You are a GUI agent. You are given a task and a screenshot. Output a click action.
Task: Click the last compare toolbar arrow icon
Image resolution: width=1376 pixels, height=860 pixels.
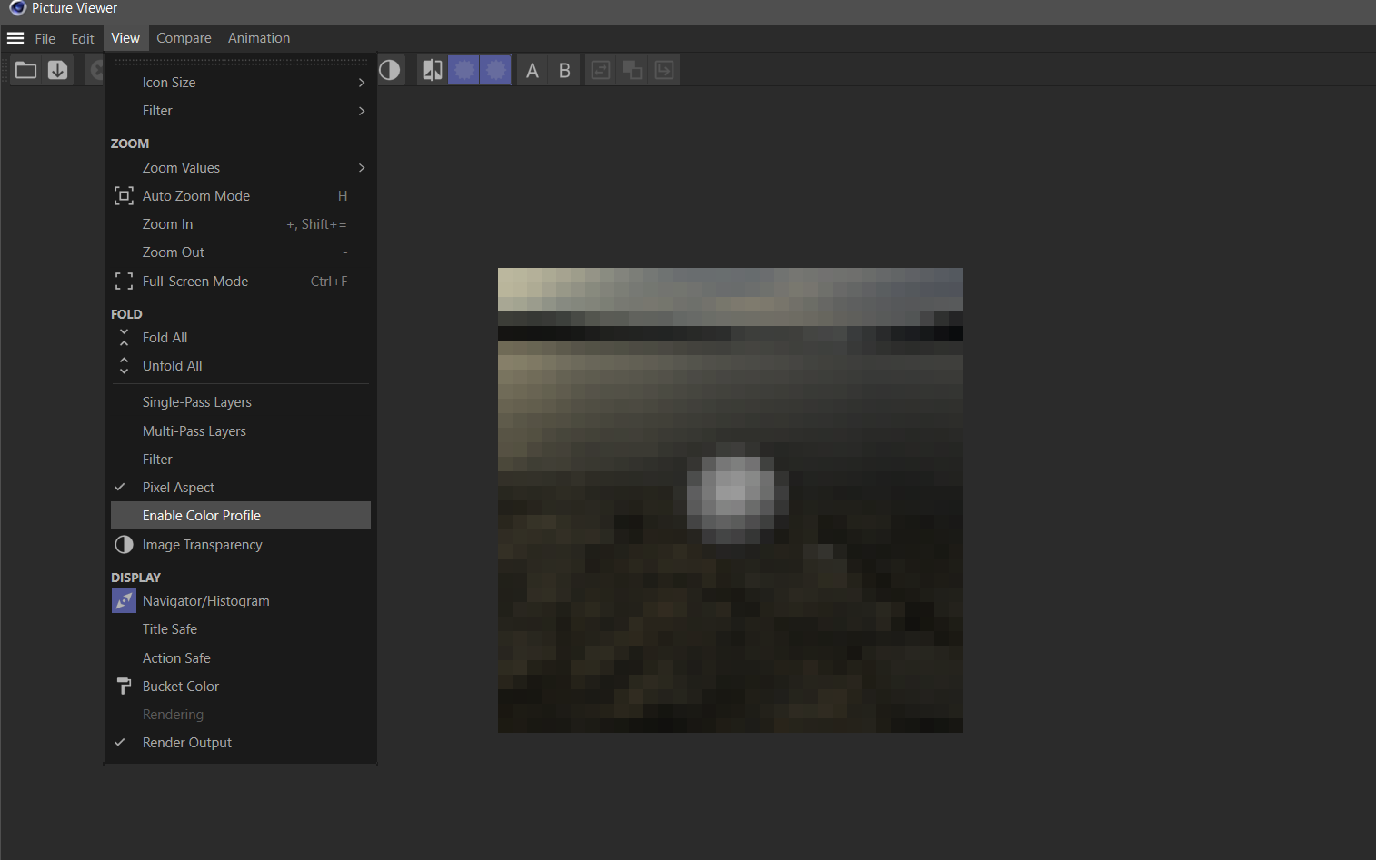coord(664,70)
